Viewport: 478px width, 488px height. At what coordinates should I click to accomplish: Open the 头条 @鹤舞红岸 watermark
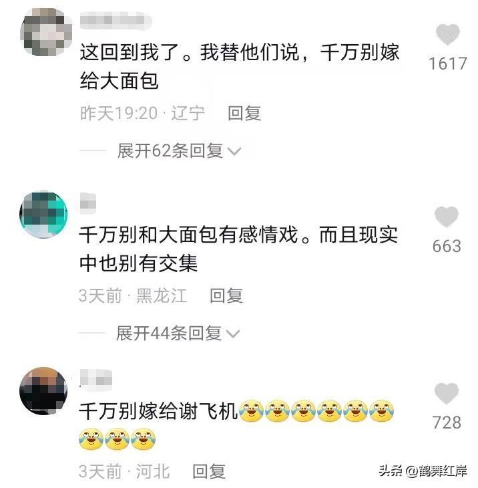[423, 471]
